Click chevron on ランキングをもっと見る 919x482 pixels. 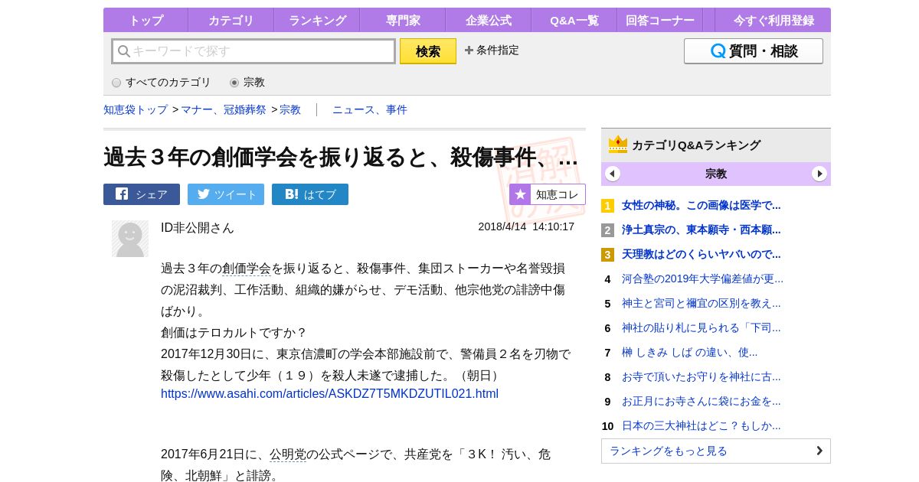tap(819, 451)
